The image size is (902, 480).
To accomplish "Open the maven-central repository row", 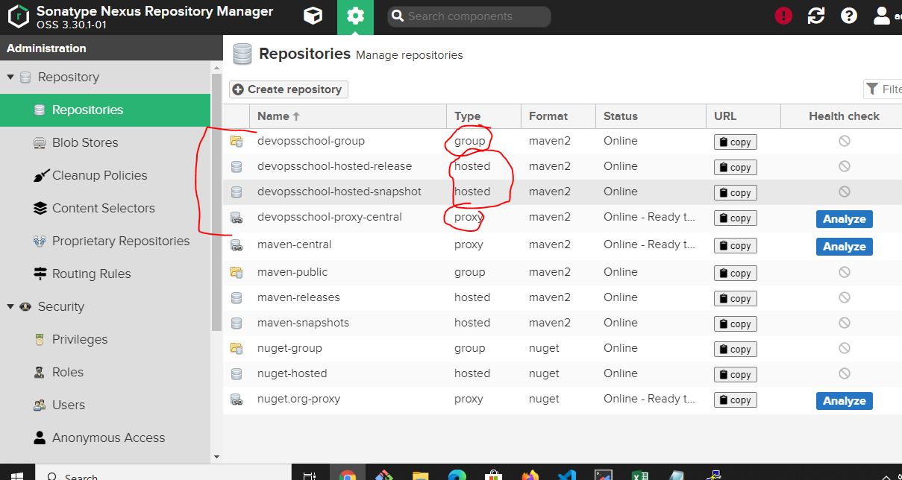I will [x=563, y=245].
